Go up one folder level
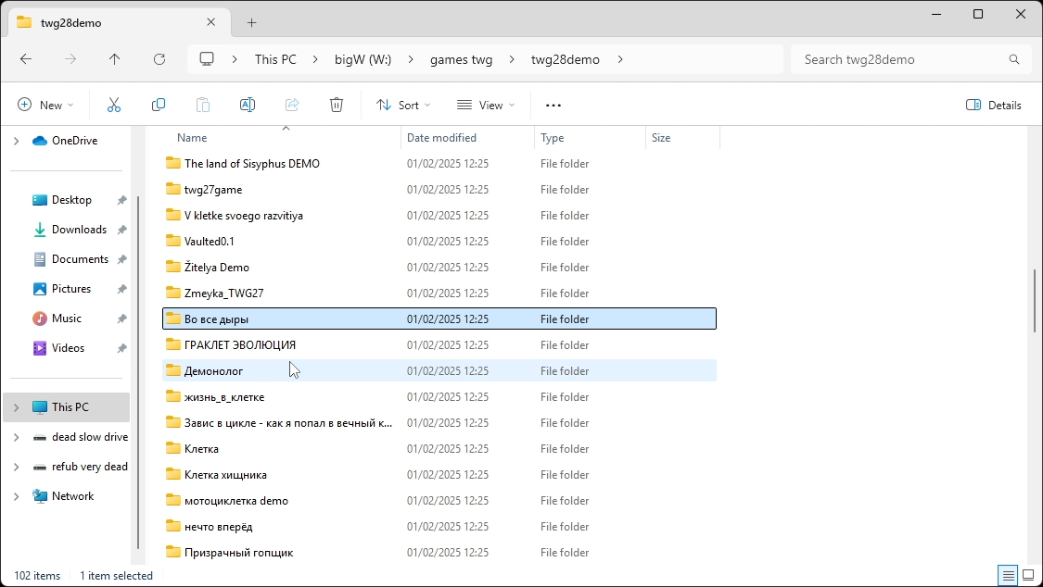Screen dimensions: 1043x587 click(115, 59)
